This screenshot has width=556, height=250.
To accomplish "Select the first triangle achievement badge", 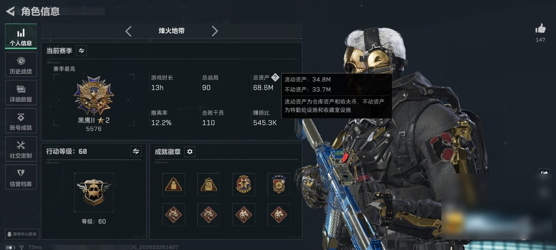I will pyautogui.click(x=173, y=184).
